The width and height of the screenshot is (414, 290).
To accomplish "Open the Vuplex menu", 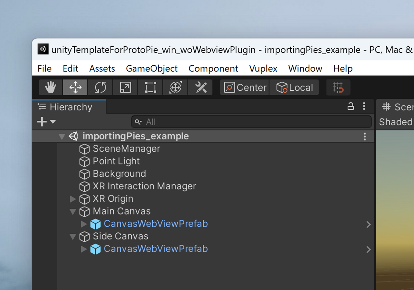I will [x=263, y=69].
